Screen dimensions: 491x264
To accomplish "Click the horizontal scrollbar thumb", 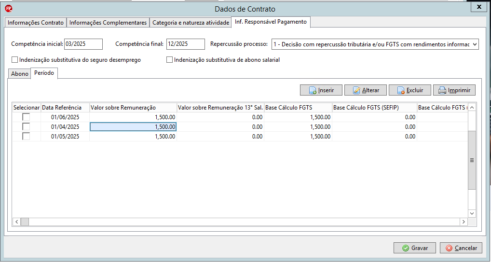I will tap(25, 222).
